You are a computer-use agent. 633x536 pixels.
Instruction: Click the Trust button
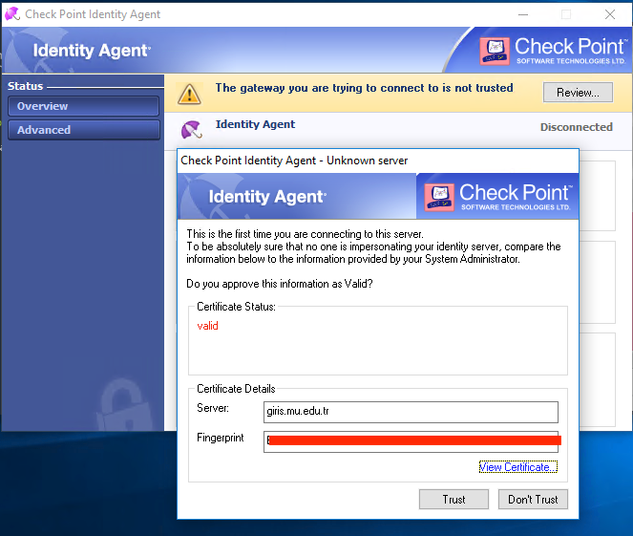[x=454, y=500]
